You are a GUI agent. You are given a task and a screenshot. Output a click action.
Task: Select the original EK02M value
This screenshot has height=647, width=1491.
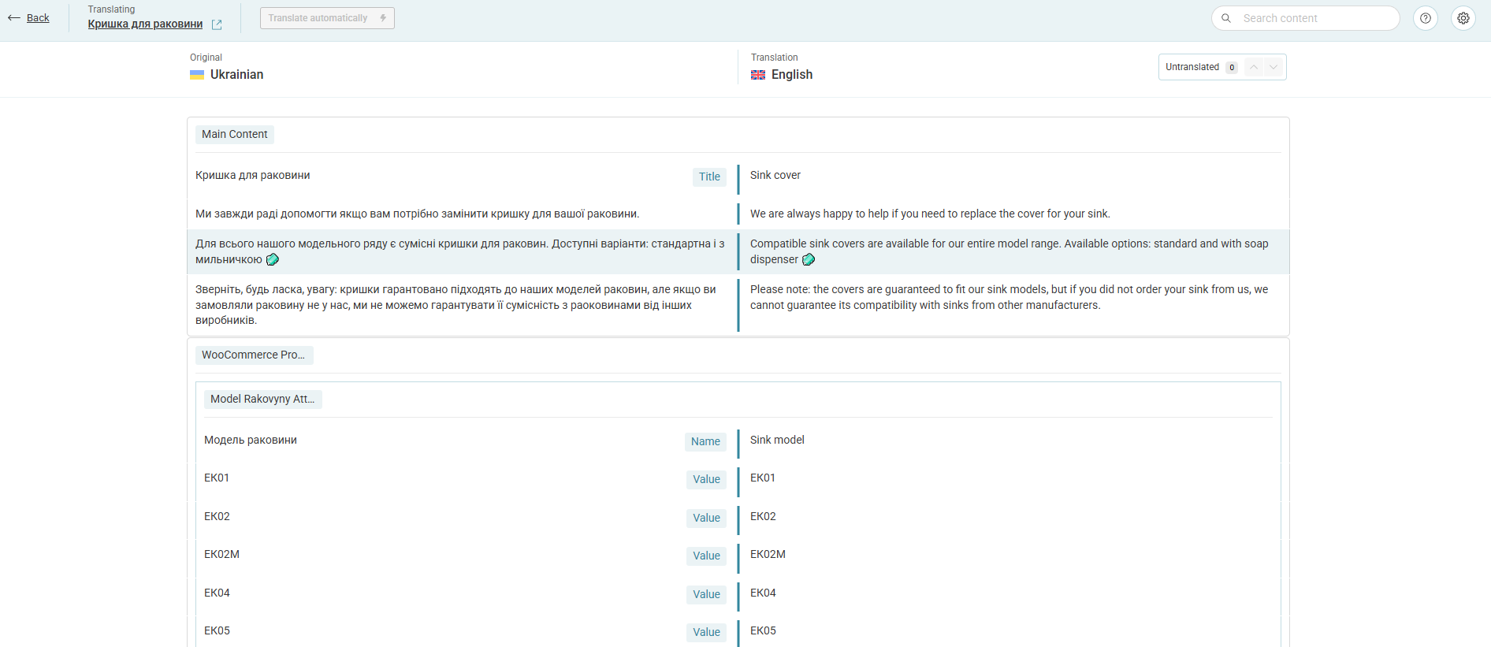(222, 555)
